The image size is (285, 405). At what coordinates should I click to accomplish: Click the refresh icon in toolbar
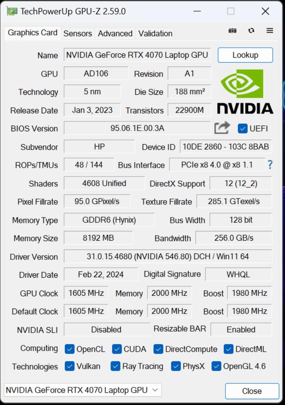pos(251,30)
